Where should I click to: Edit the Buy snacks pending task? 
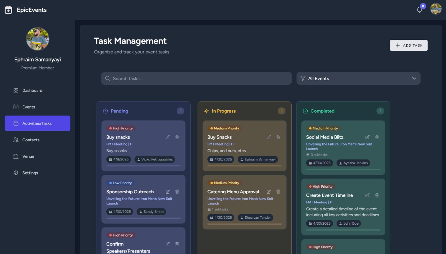[168, 137]
